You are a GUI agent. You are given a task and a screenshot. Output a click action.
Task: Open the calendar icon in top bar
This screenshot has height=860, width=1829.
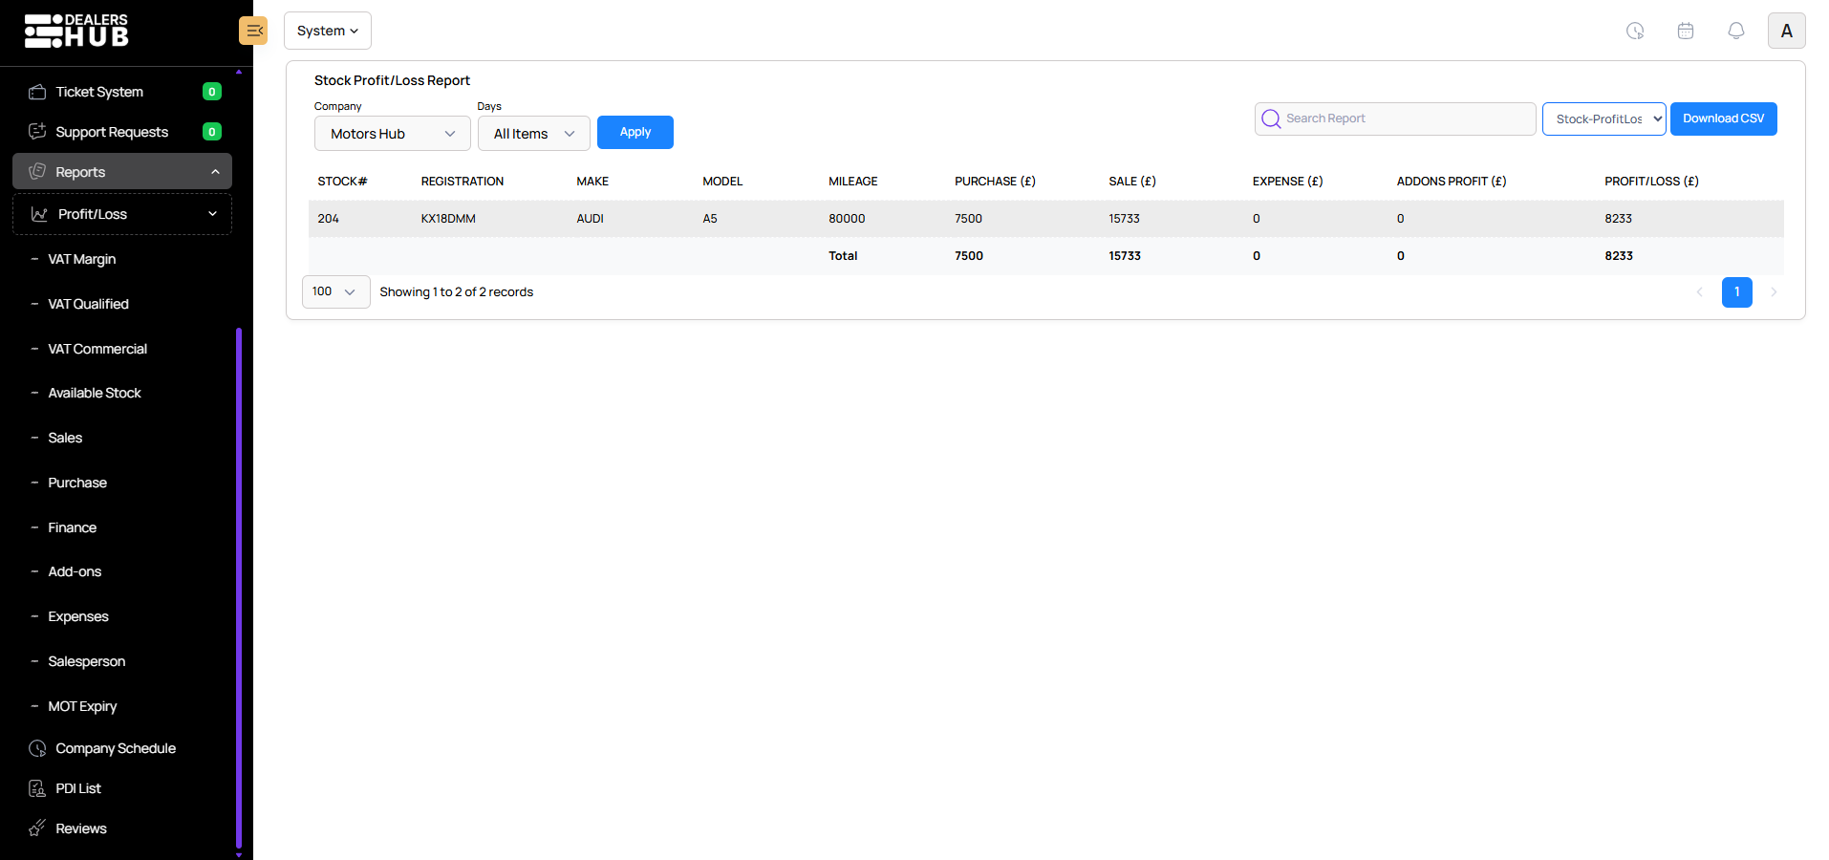[x=1686, y=31]
